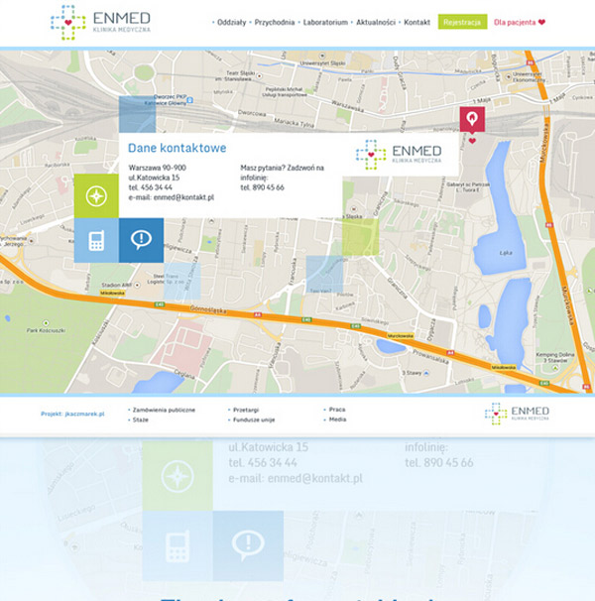Open the Oddziały menu item
Viewport: 595px width, 601px height.
[230, 22]
